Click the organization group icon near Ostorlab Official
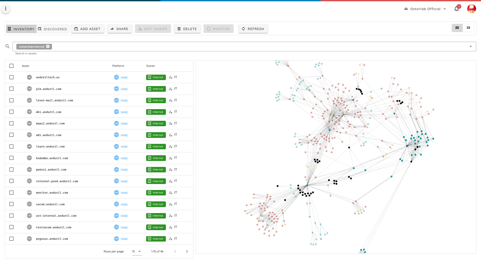The height and width of the screenshot is (261, 481). (406, 9)
